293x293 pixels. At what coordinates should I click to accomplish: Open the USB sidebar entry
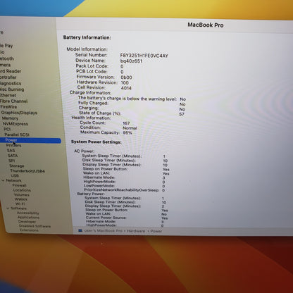click(15, 175)
